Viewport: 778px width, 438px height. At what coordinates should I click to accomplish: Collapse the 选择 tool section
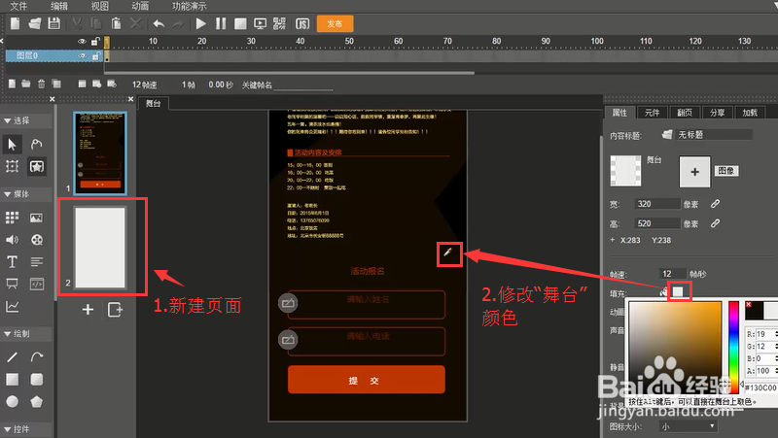coord(8,120)
